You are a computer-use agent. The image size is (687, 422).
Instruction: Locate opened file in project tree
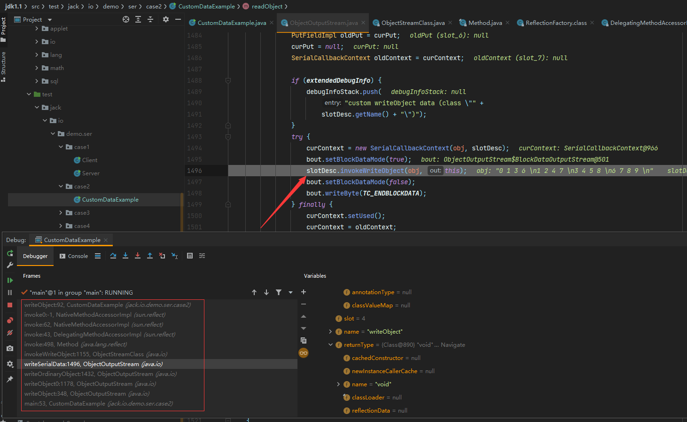pyautogui.click(x=126, y=19)
